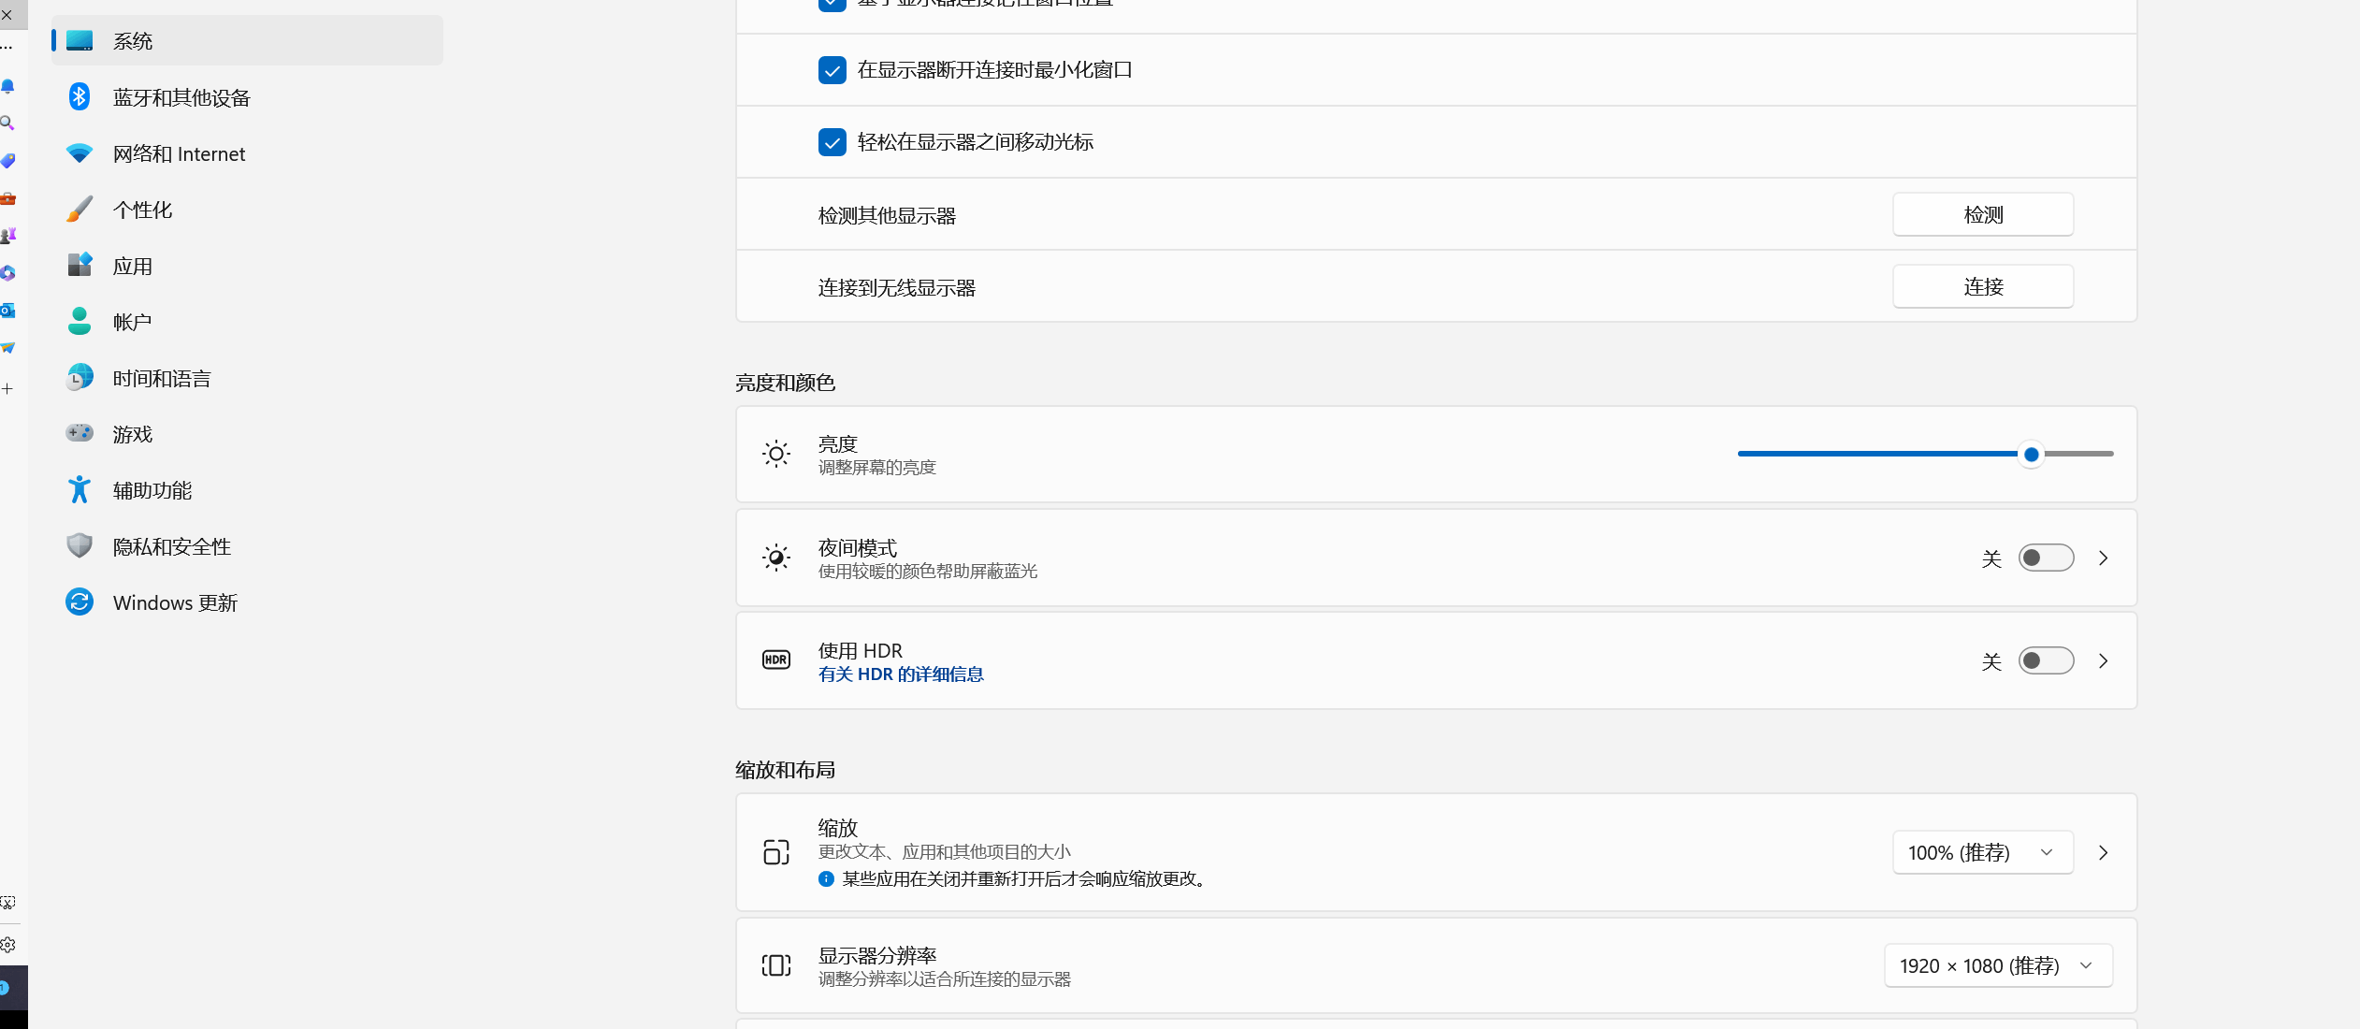Uncheck minimize windows when monitor disconnects
Viewport: 2360px width, 1029px height.
832,70
